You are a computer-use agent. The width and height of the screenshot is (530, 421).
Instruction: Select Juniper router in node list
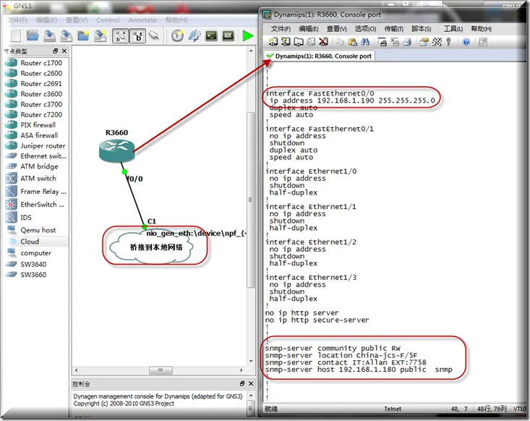point(36,145)
